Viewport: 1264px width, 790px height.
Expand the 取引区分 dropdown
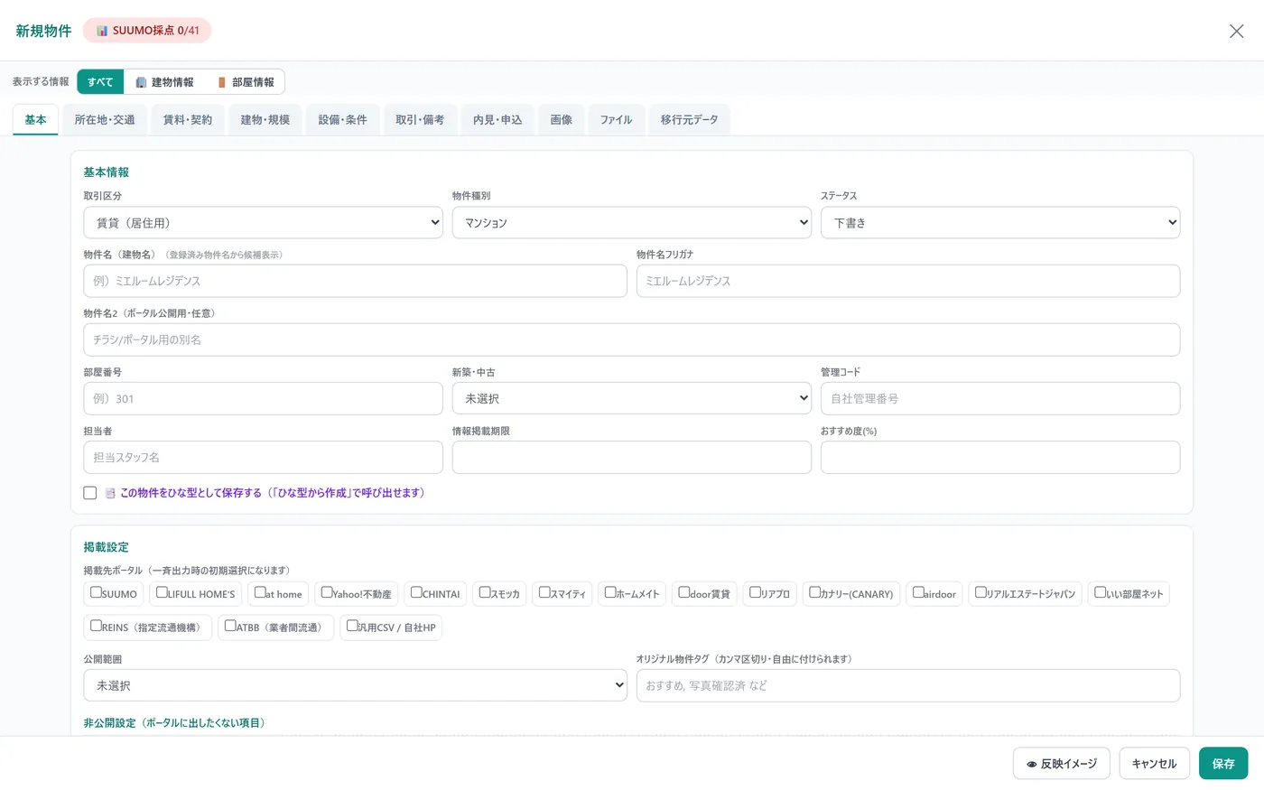[x=264, y=223]
